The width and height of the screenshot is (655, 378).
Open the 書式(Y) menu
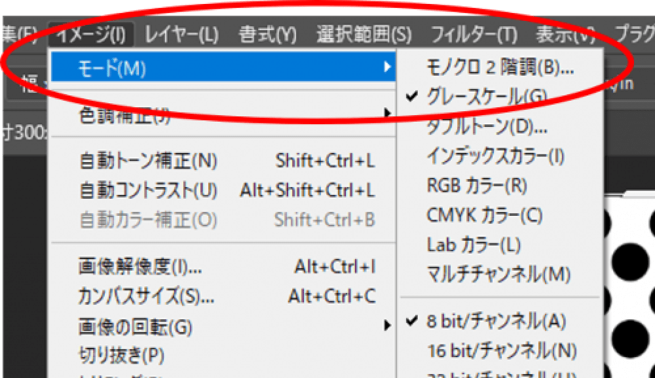point(267,35)
